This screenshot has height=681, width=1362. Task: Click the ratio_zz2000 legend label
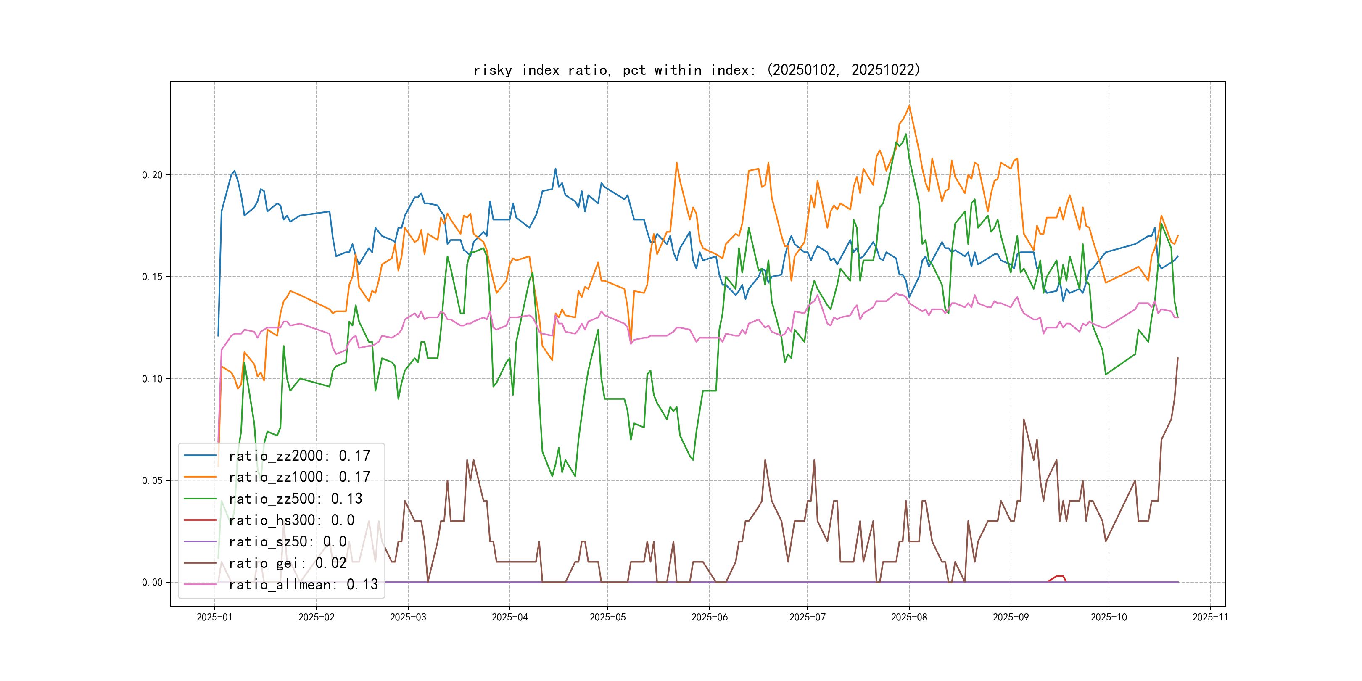point(299,456)
